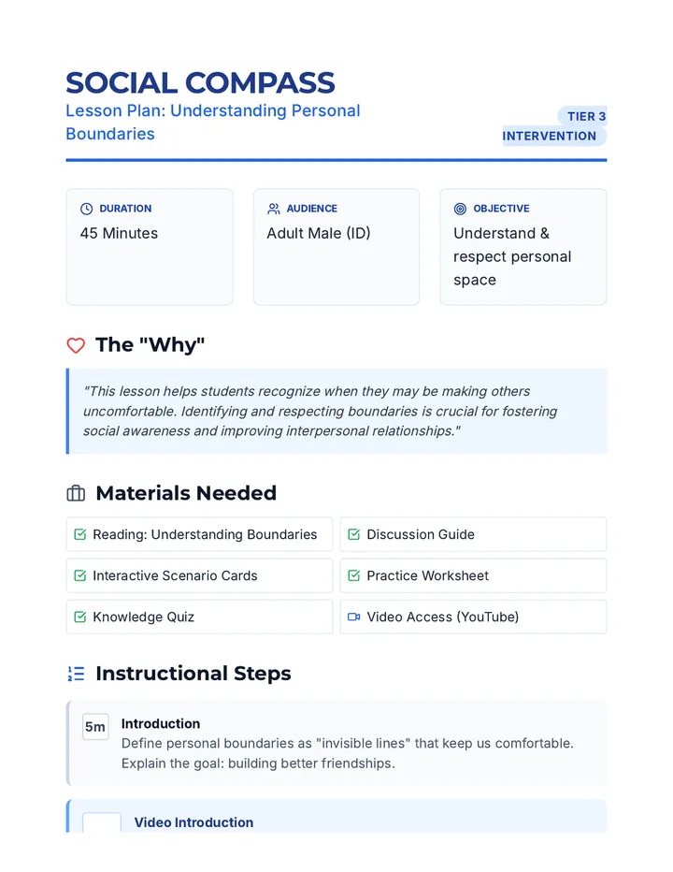Toggle the Discussion Guide checkbox
Viewport: 673px width, 872px height.
pos(354,534)
